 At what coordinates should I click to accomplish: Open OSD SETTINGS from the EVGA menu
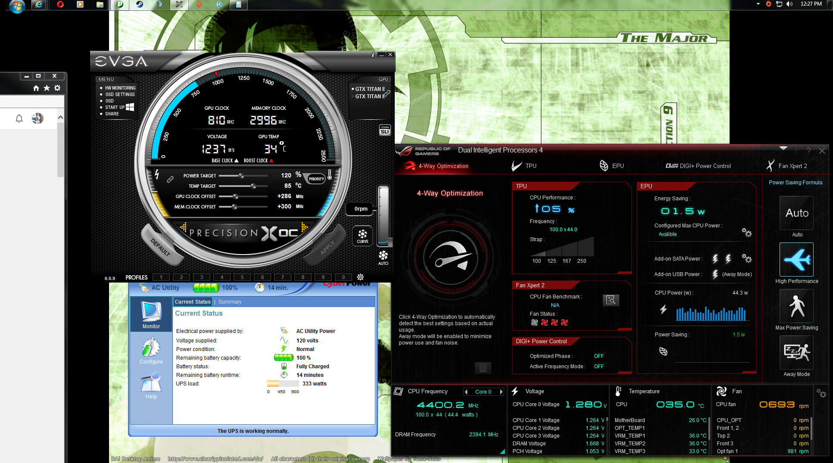120,94
